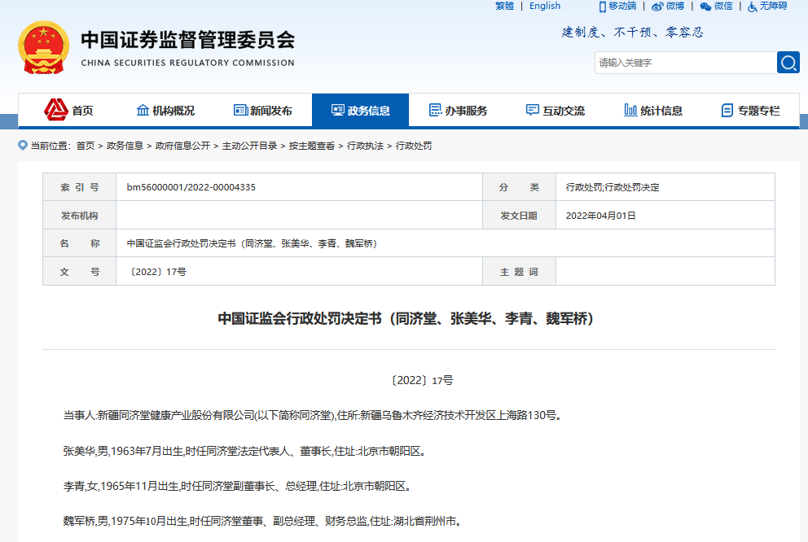Viewport: 808px width, 542px height.
Task: Click the Weibo icon in top bar
Action: (x=657, y=7)
